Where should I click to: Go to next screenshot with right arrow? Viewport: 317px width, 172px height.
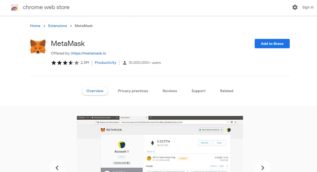click(x=263, y=168)
